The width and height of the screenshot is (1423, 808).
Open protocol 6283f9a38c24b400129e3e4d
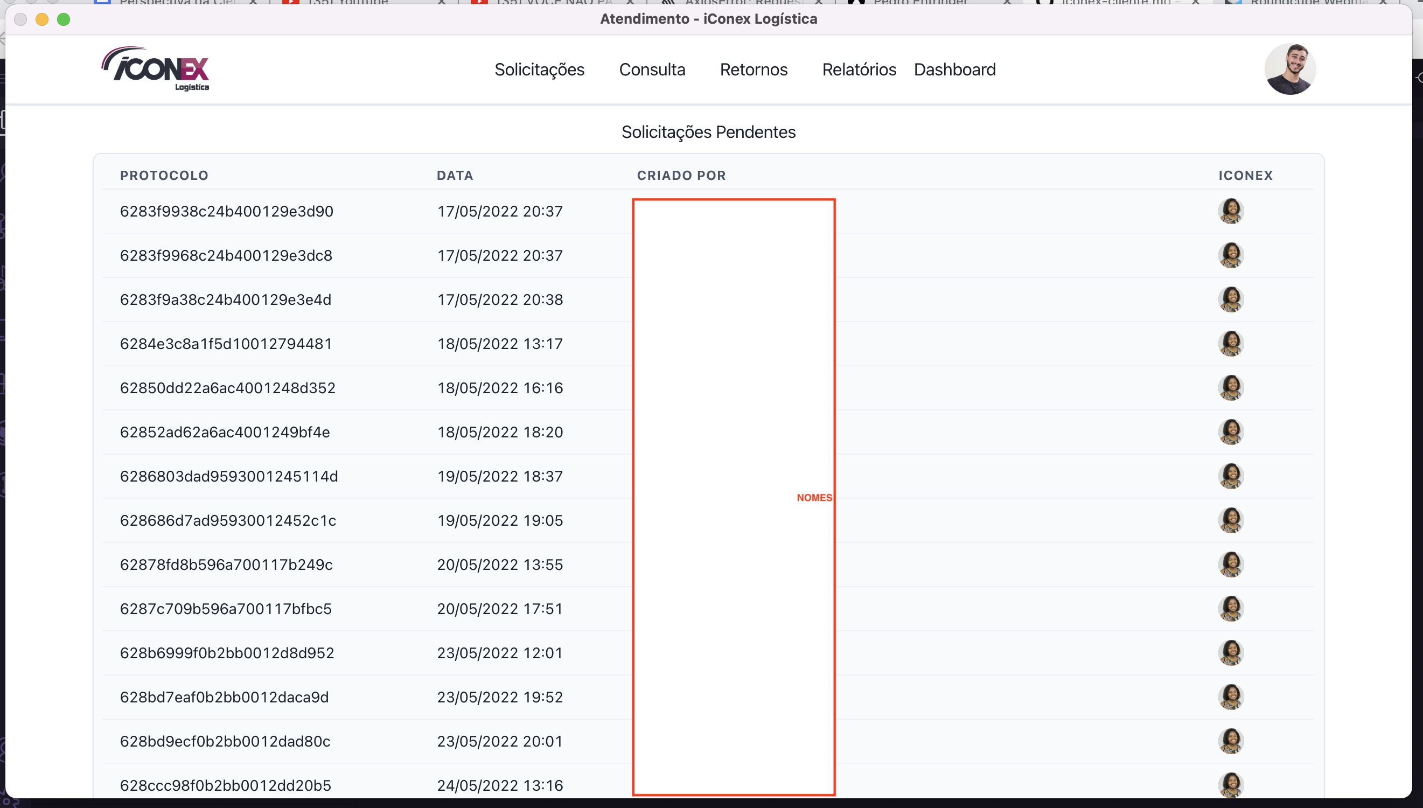225,299
